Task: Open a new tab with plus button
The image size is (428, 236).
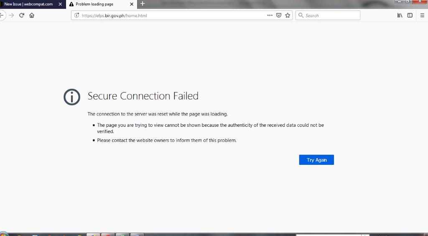Action: coord(143,4)
